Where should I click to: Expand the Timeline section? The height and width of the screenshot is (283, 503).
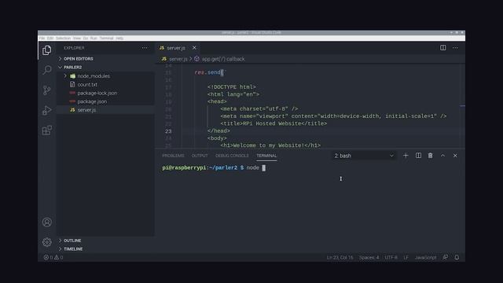point(73,249)
